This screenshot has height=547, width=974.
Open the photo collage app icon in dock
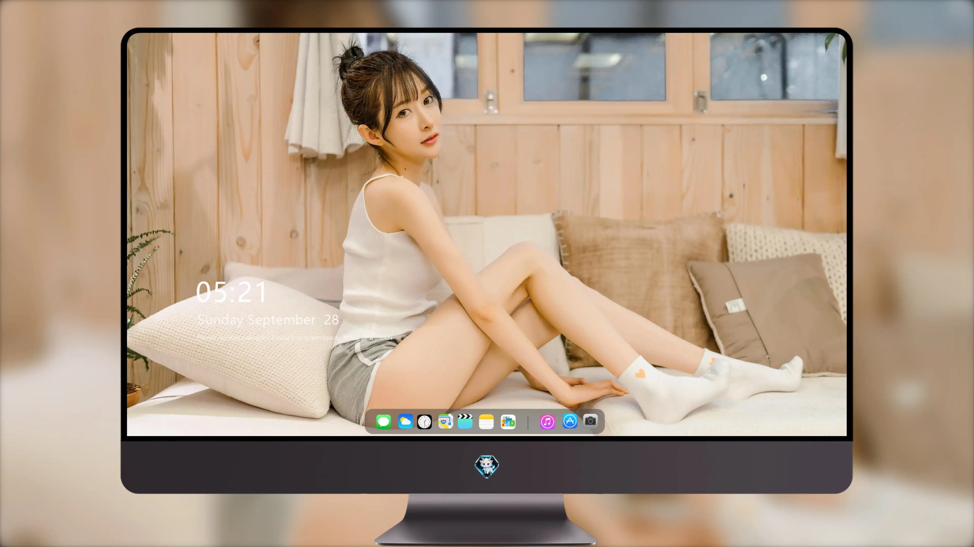508,421
